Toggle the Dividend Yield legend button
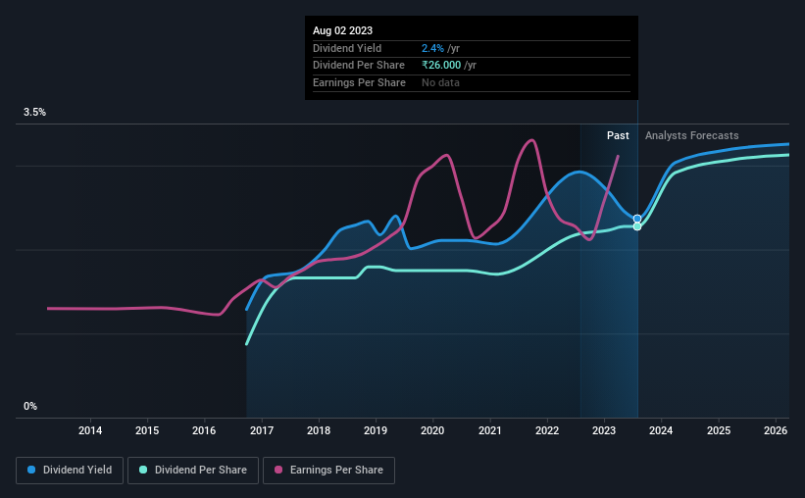This screenshot has width=805, height=498. tap(70, 471)
